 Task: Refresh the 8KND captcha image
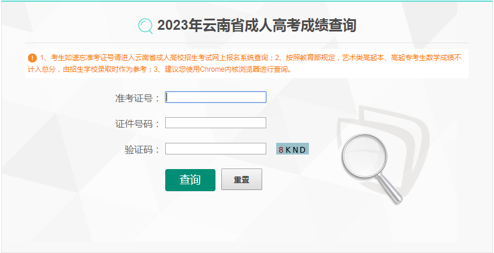coord(293,149)
